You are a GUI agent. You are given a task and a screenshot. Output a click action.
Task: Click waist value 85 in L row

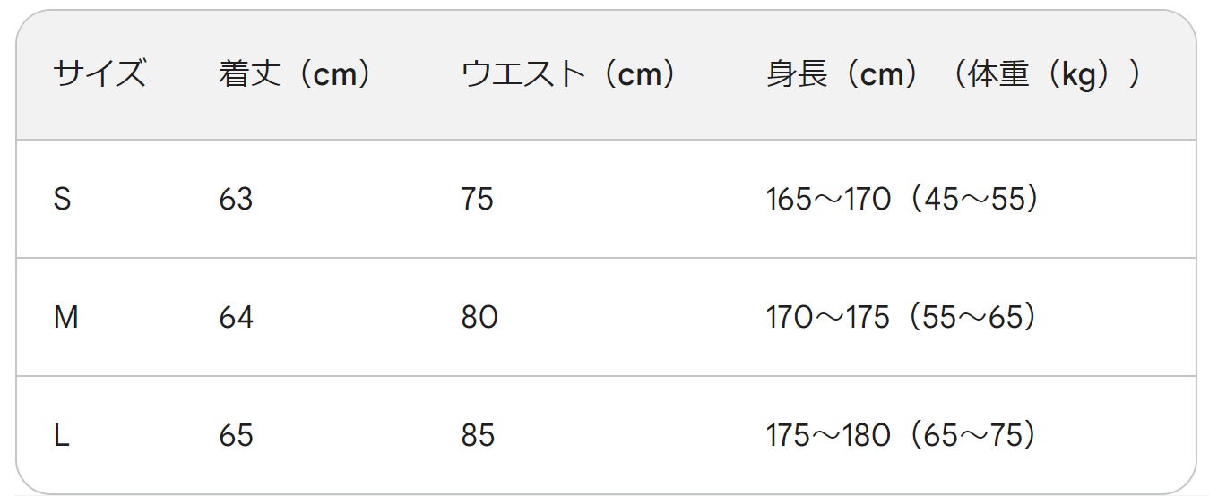point(478,435)
